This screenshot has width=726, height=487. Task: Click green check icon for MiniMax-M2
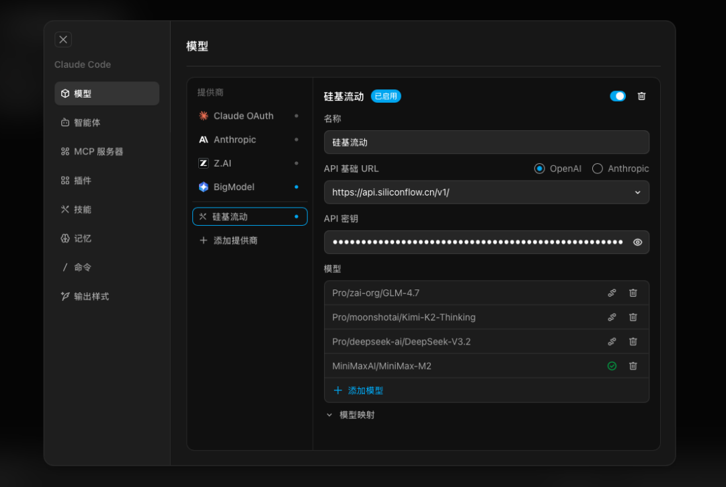(x=612, y=366)
